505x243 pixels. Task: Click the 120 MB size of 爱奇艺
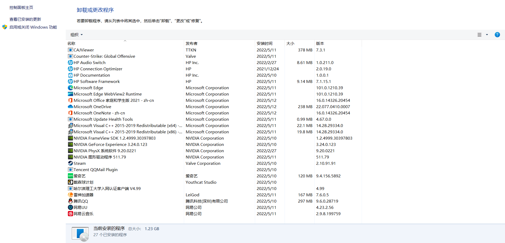[305, 176]
